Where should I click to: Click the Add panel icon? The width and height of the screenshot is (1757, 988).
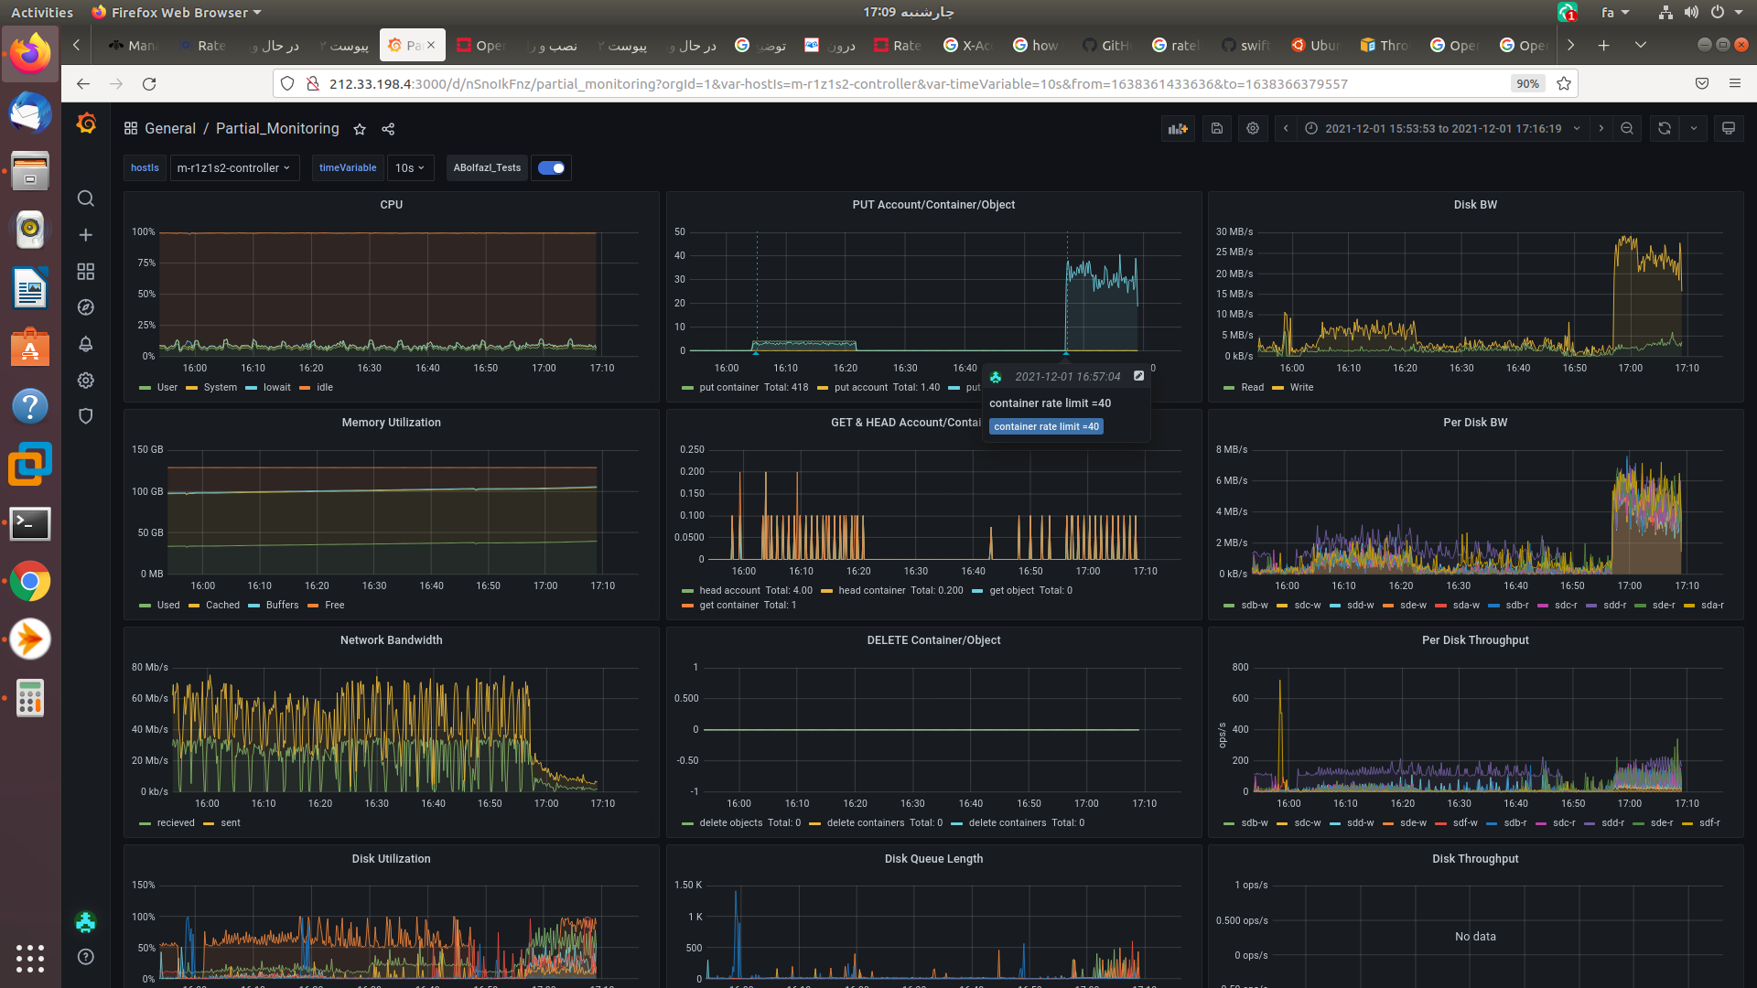coord(1178,129)
